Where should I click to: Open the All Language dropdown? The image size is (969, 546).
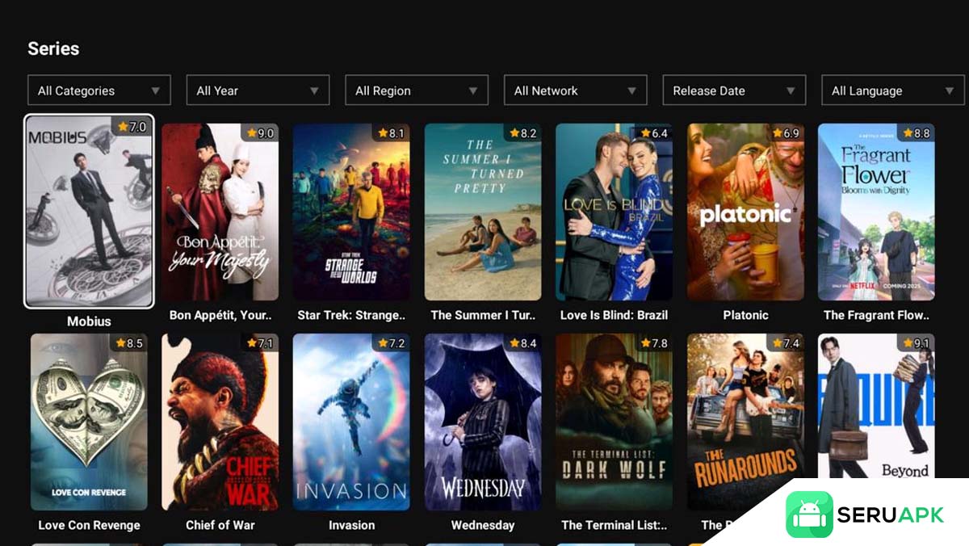[x=892, y=90]
